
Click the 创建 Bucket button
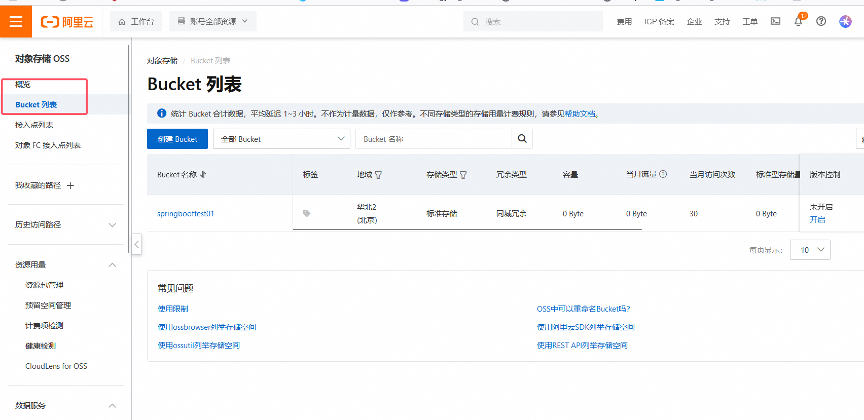point(177,139)
